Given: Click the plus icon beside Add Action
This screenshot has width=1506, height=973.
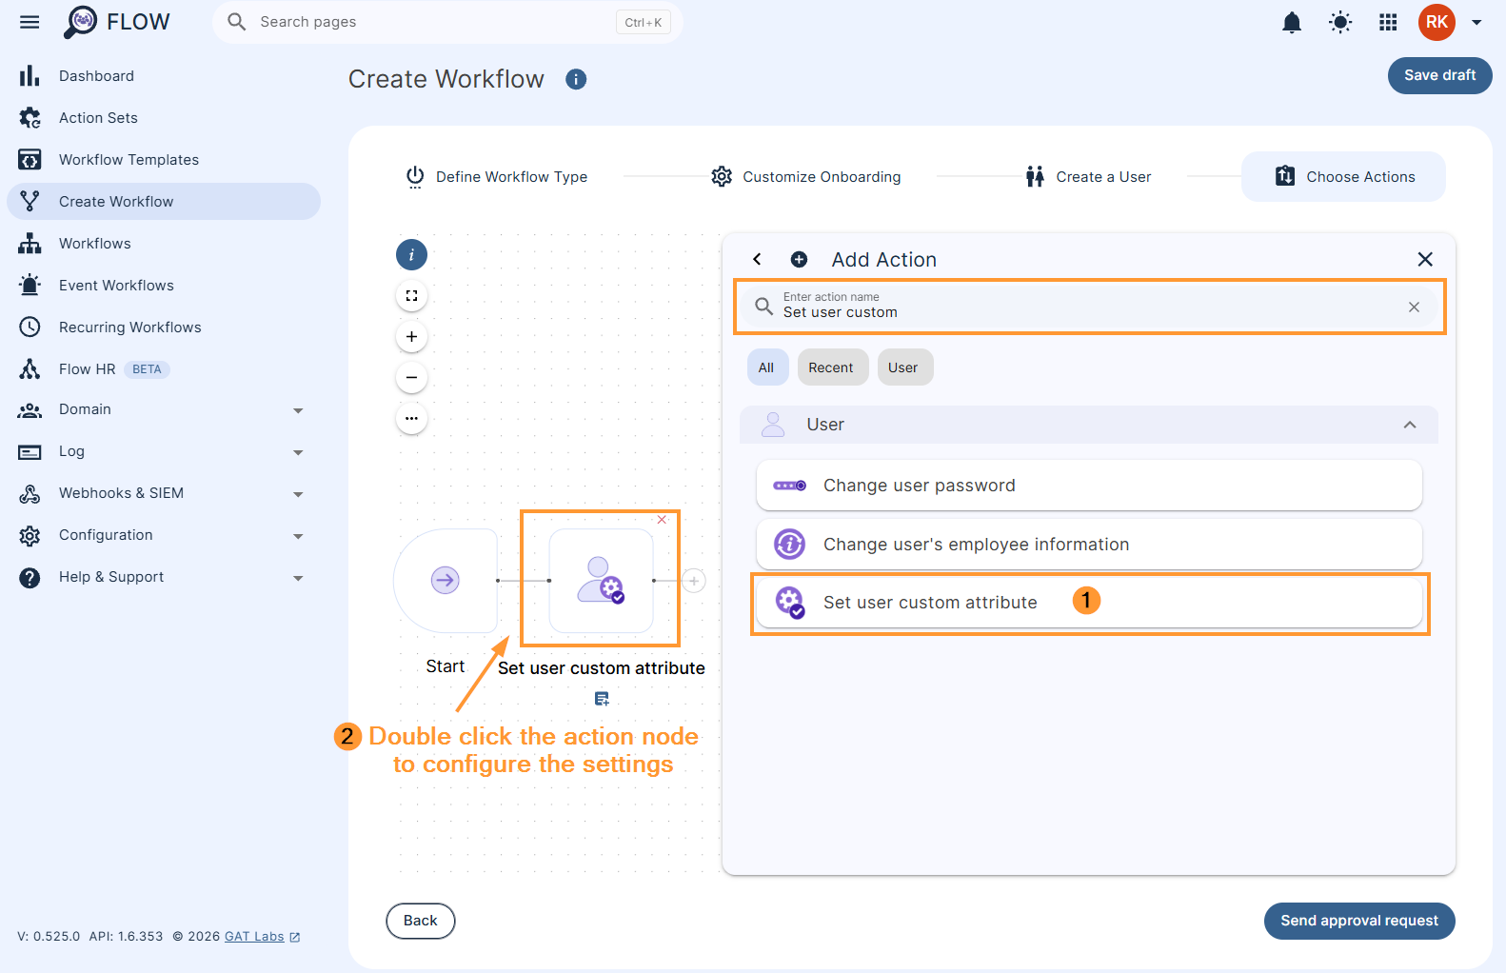Looking at the screenshot, I should click(x=800, y=259).
